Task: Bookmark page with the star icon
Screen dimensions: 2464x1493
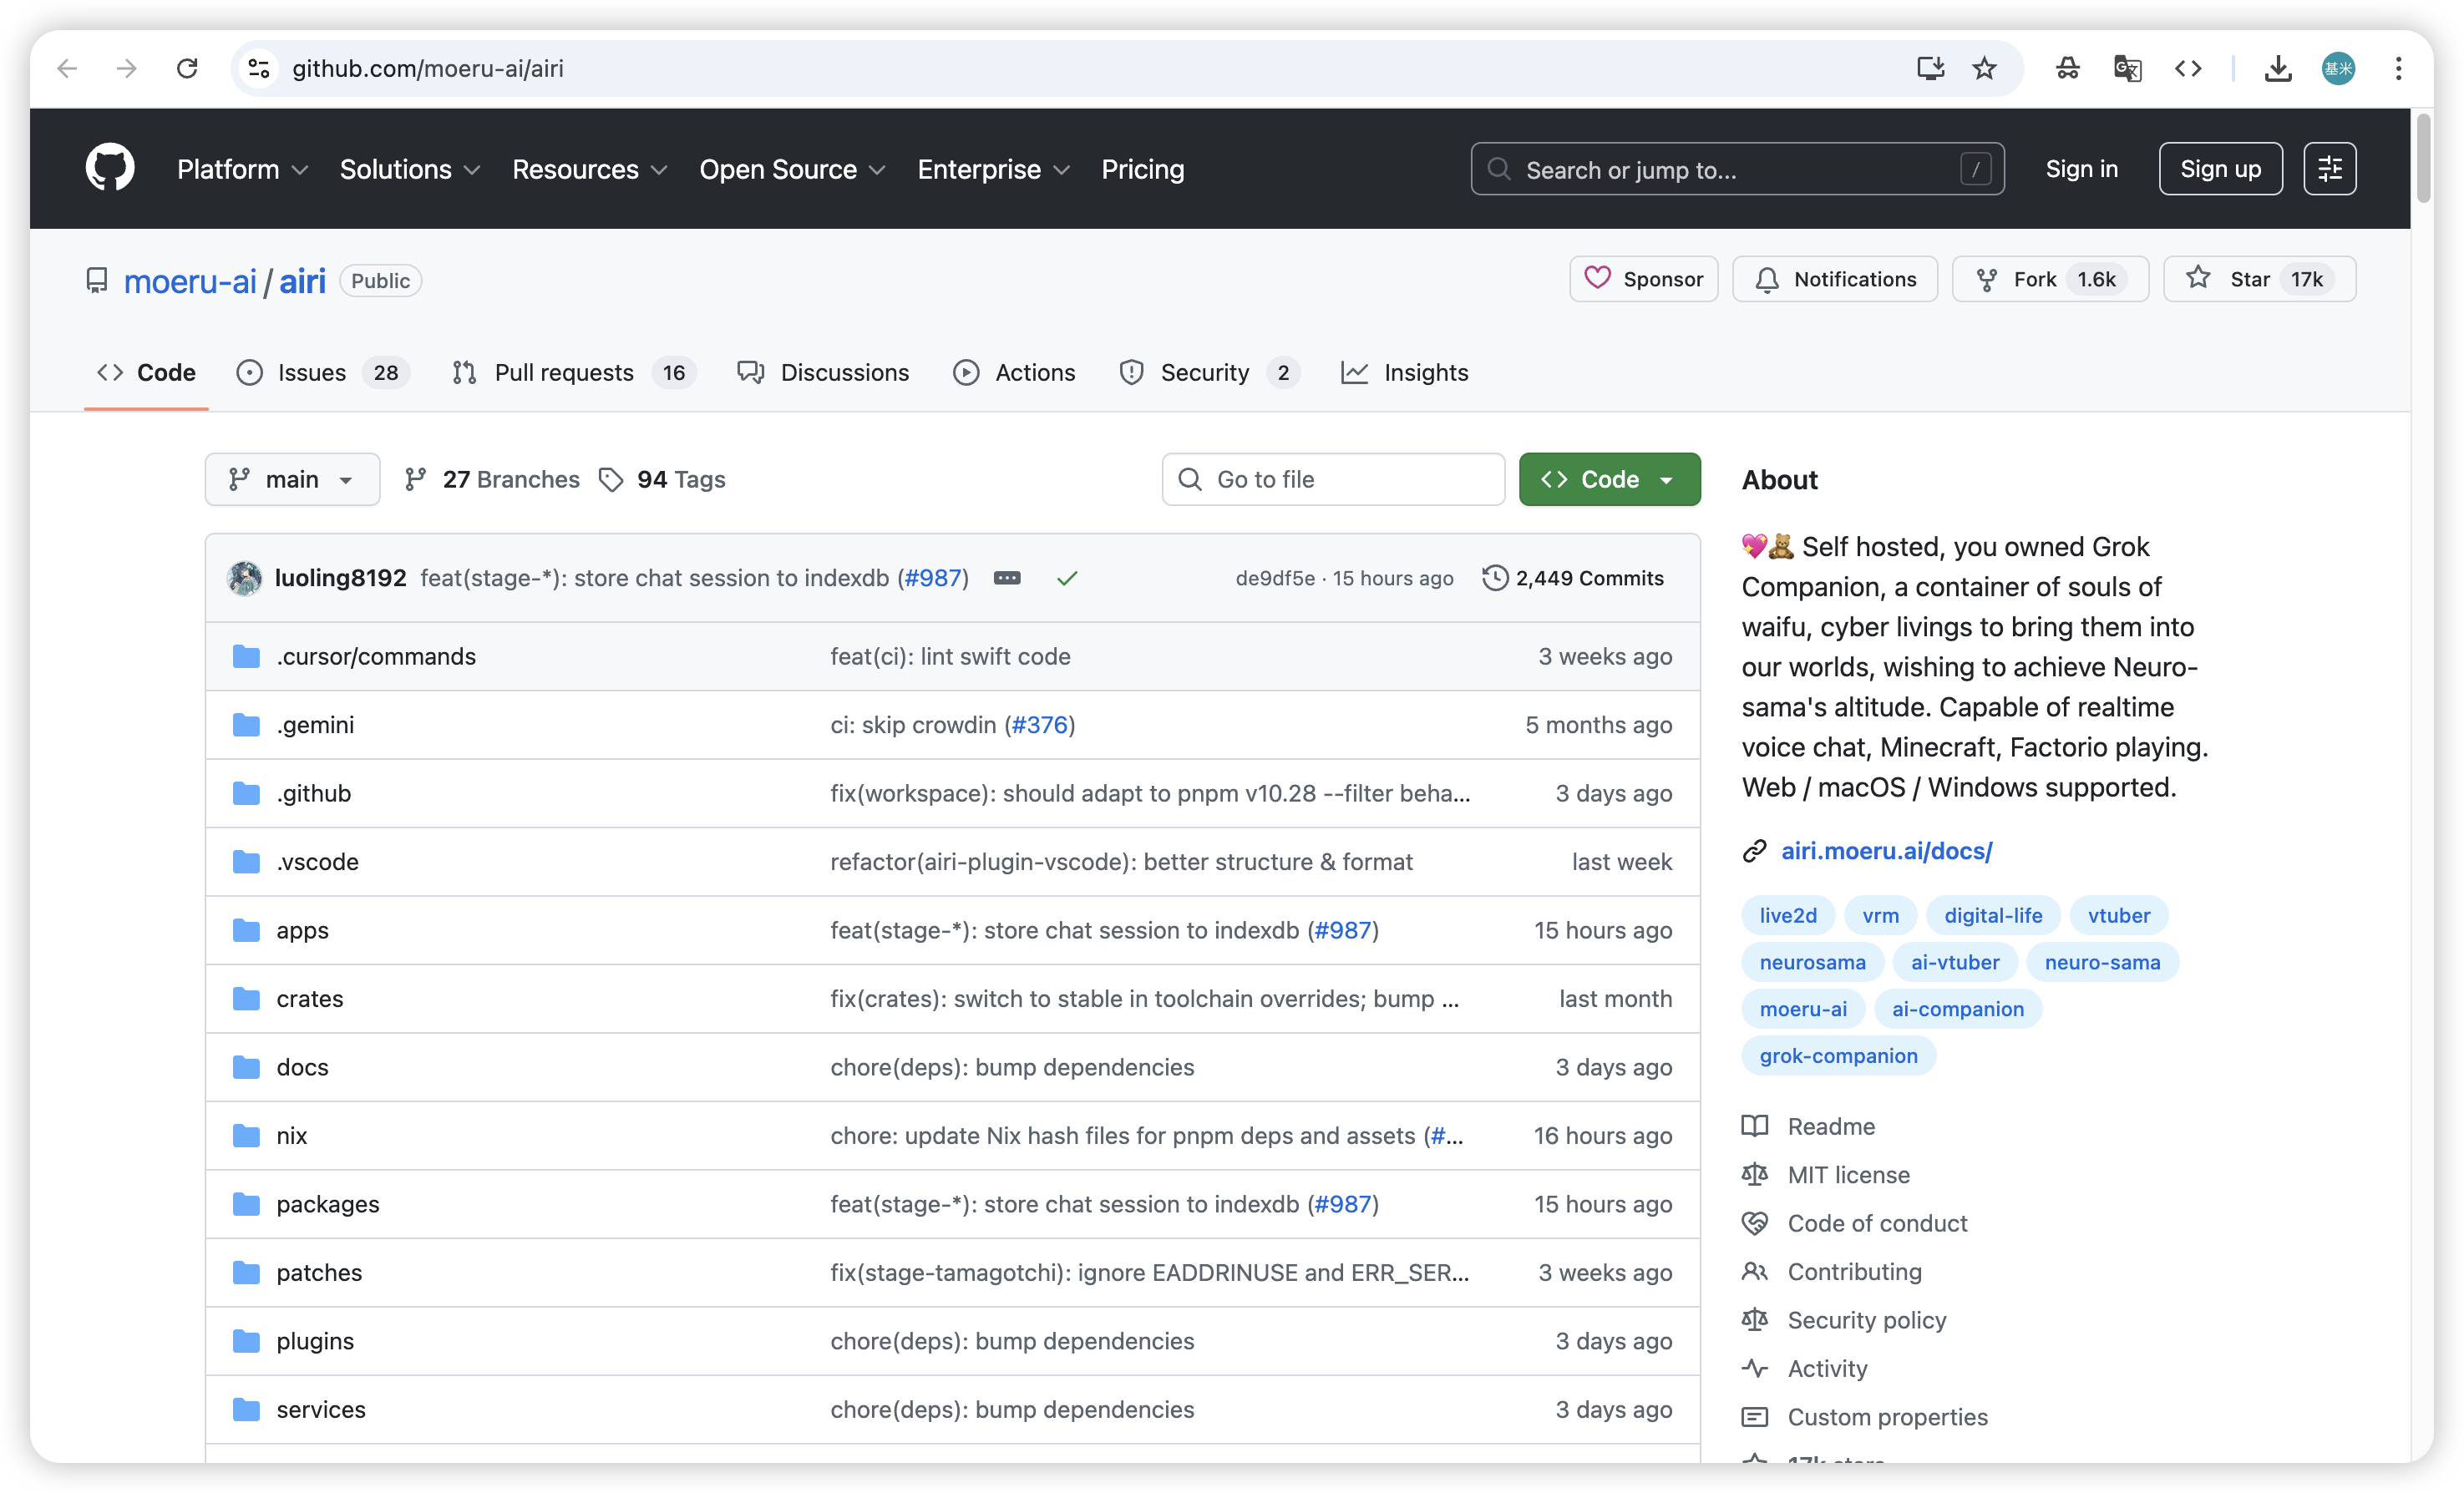Action: tap(1984, 68)
